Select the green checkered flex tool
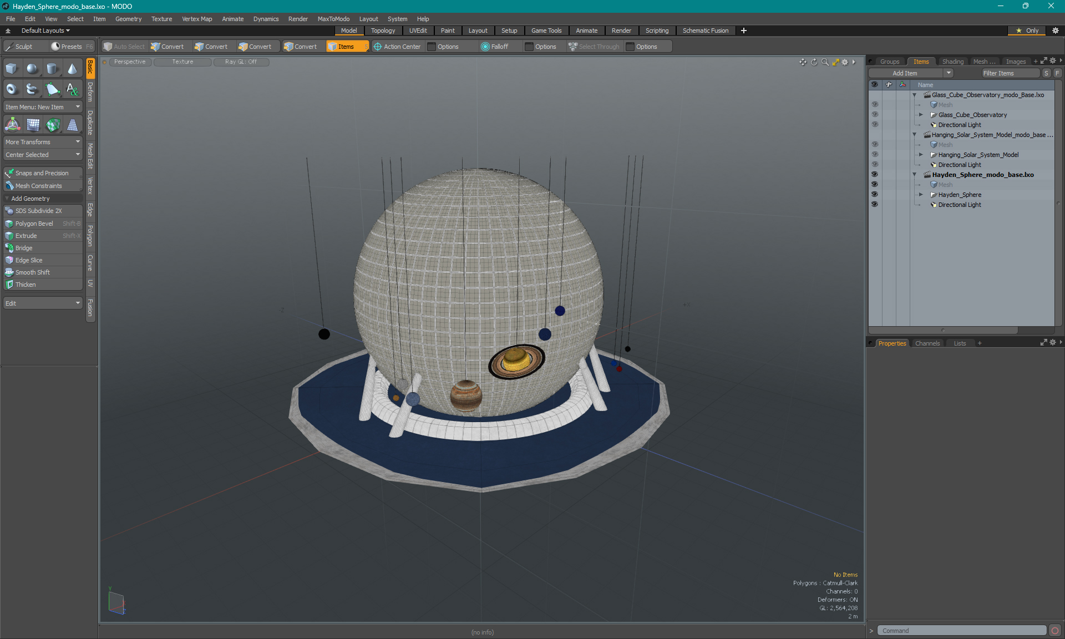Screen dimensions: 1065x639 [53, 125]
